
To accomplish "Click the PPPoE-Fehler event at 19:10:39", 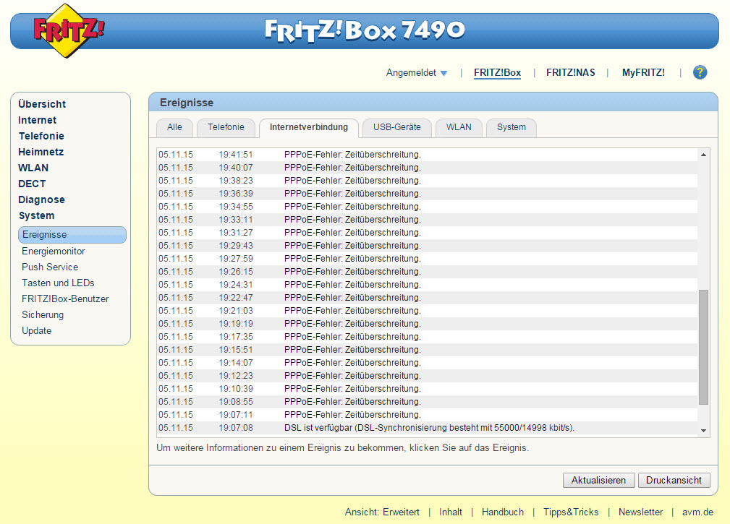I will tap(428, 389).
